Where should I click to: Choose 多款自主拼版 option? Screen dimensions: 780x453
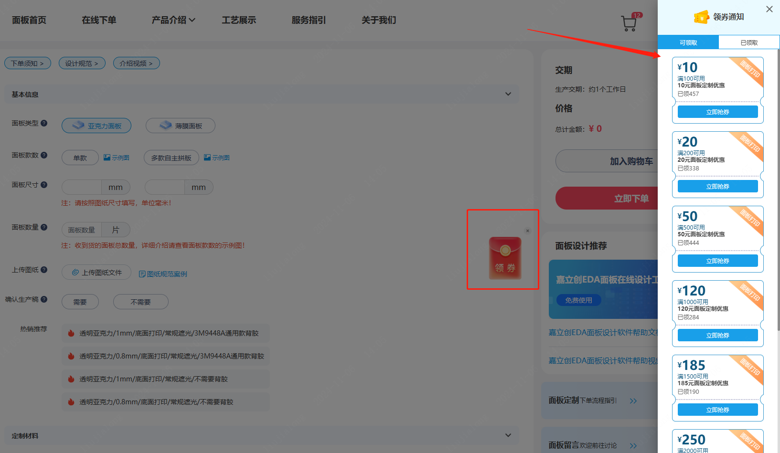click(171, 158)
